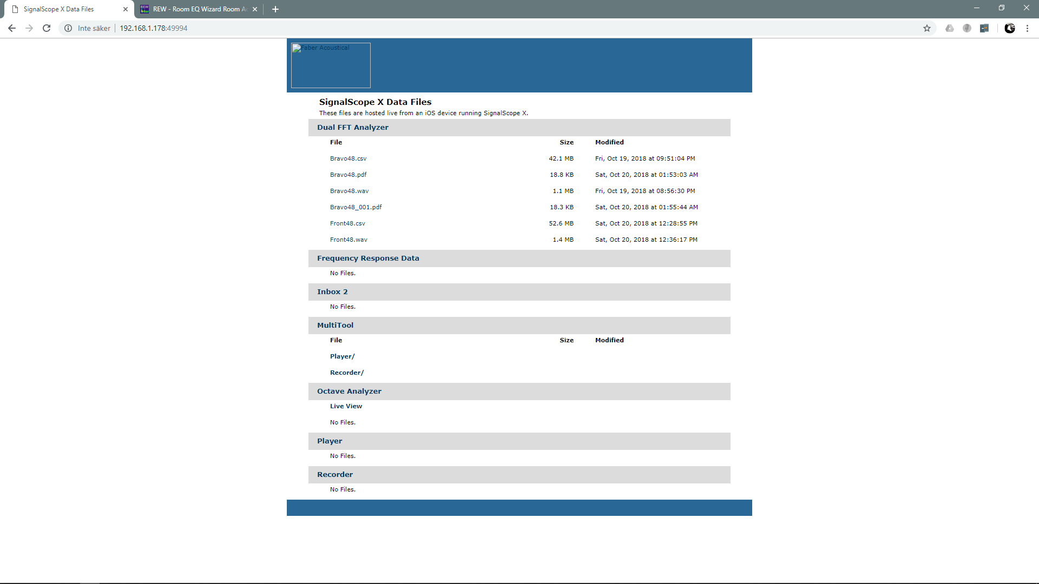Open the Chrome three-dot menu
Image resolution: width=1039 pixels, height=584 pixels.
[x=1027, y=28]
